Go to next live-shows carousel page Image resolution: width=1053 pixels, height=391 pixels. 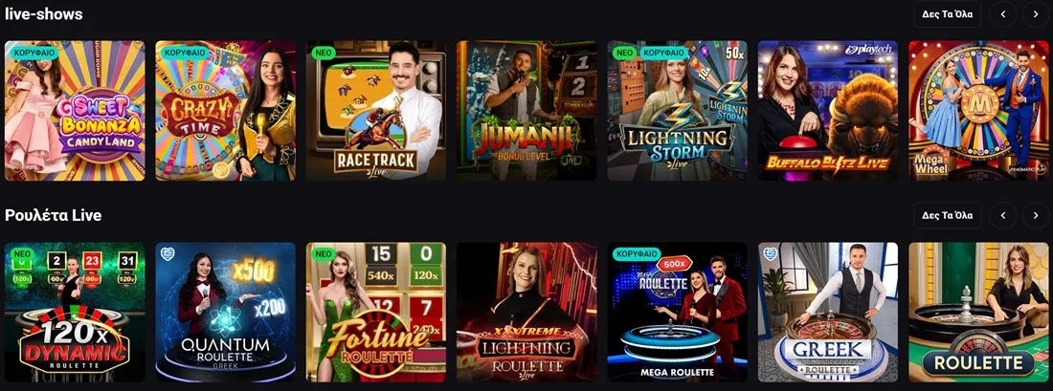(x=1036, y=13)
